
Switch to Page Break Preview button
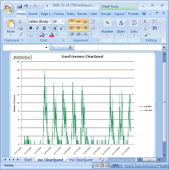pos(107,165)
